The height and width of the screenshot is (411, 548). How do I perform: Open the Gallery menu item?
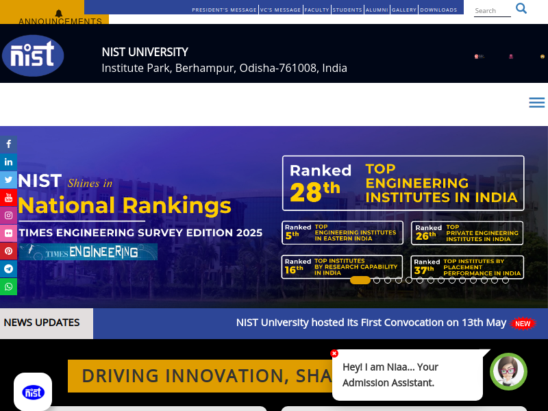(404, 10)
